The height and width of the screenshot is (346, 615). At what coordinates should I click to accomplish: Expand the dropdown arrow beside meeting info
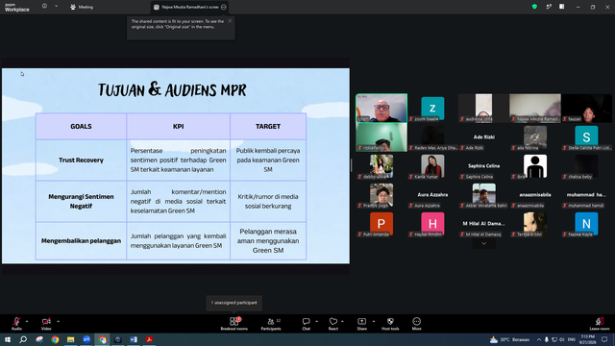56,7
